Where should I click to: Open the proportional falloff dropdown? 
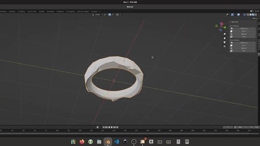120,15
